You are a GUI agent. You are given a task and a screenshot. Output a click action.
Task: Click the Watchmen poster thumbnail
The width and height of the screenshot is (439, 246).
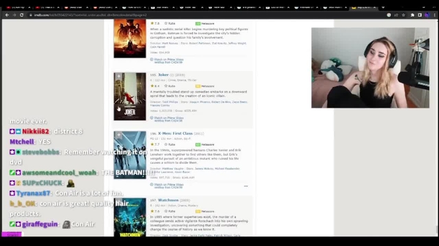(130, 217)
